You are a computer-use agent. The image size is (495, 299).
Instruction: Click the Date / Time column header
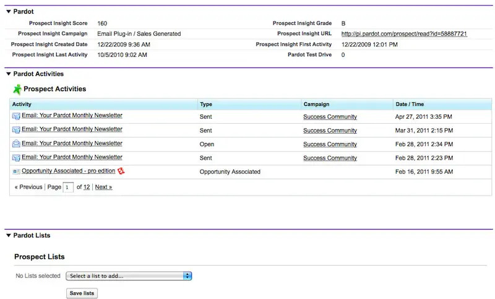pyautogui.click(x=410, y=105)
